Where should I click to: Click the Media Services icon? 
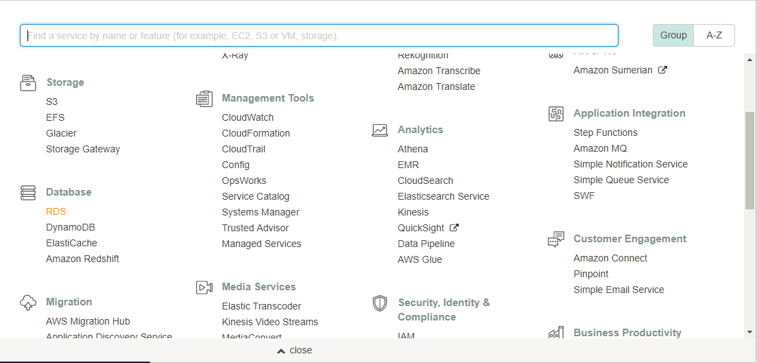204,288
